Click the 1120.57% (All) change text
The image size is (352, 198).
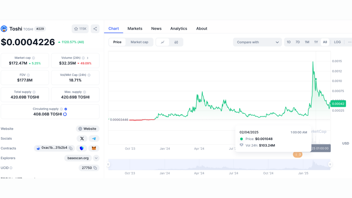pyautogui.click(x=73, y=42)
